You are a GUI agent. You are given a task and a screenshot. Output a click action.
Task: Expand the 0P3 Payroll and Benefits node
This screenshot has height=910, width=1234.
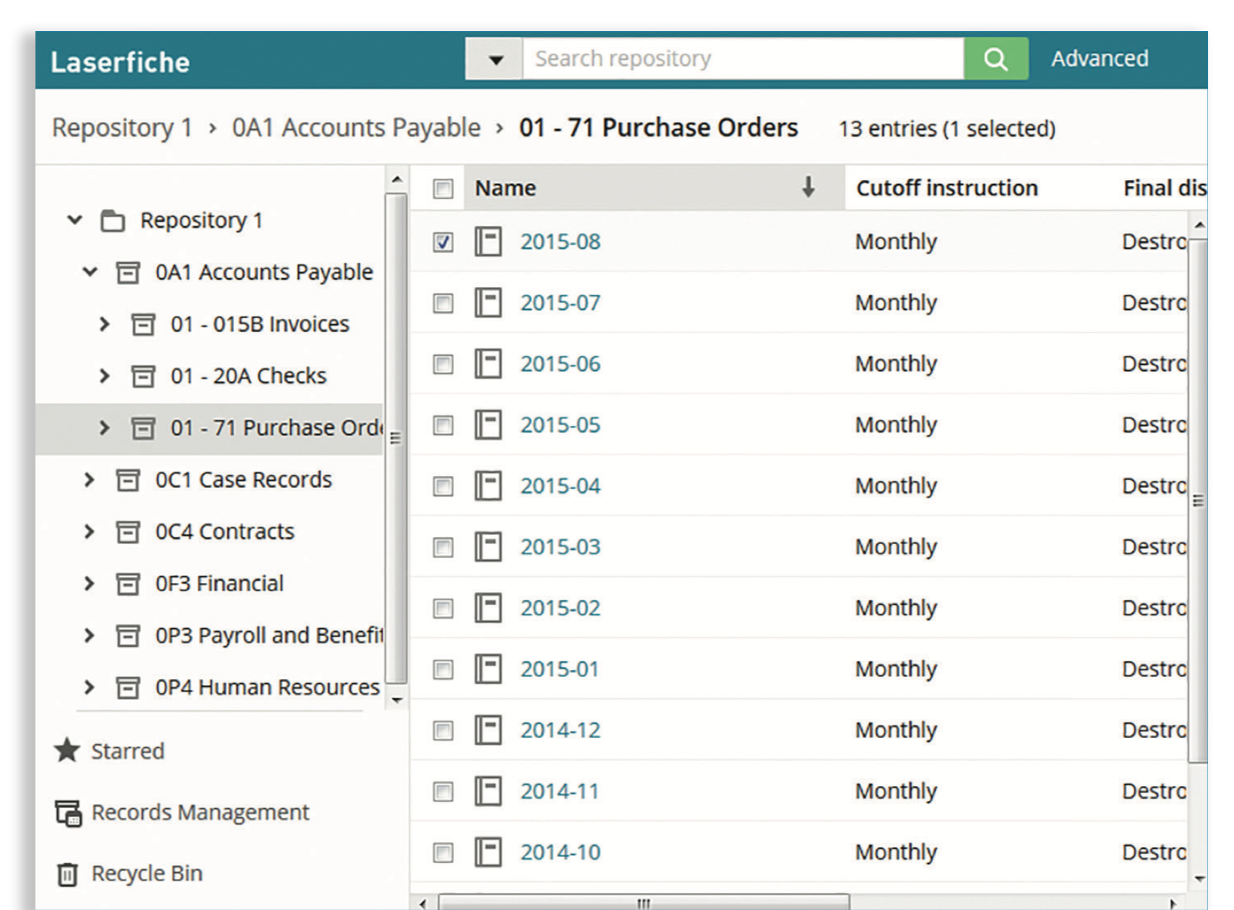click(x=89, y=635)
